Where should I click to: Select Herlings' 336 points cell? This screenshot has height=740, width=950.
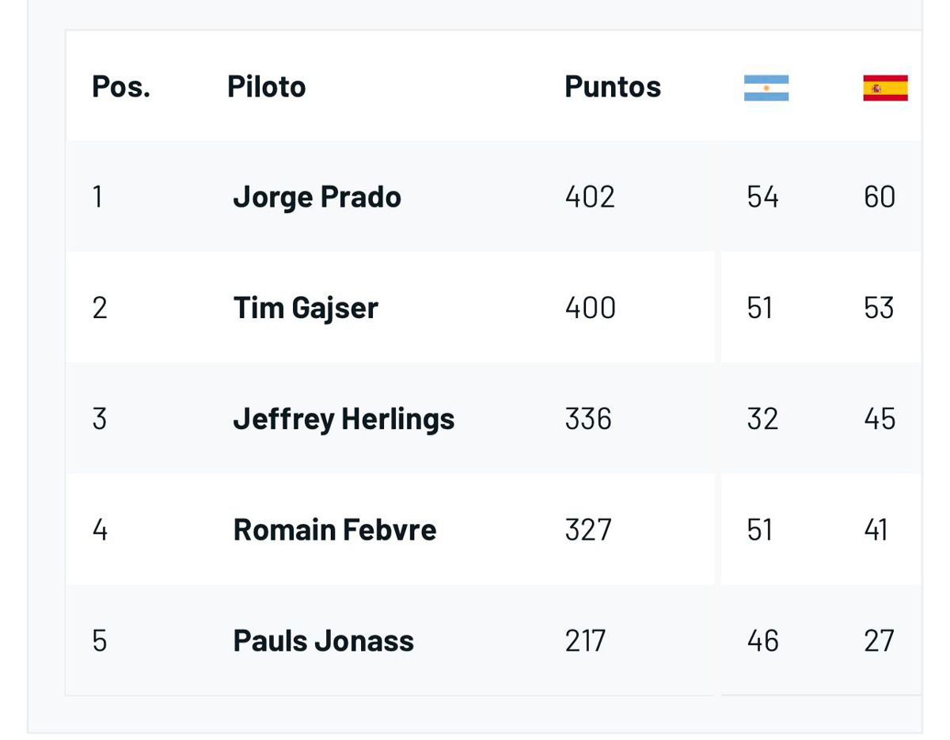pos(588,419)
